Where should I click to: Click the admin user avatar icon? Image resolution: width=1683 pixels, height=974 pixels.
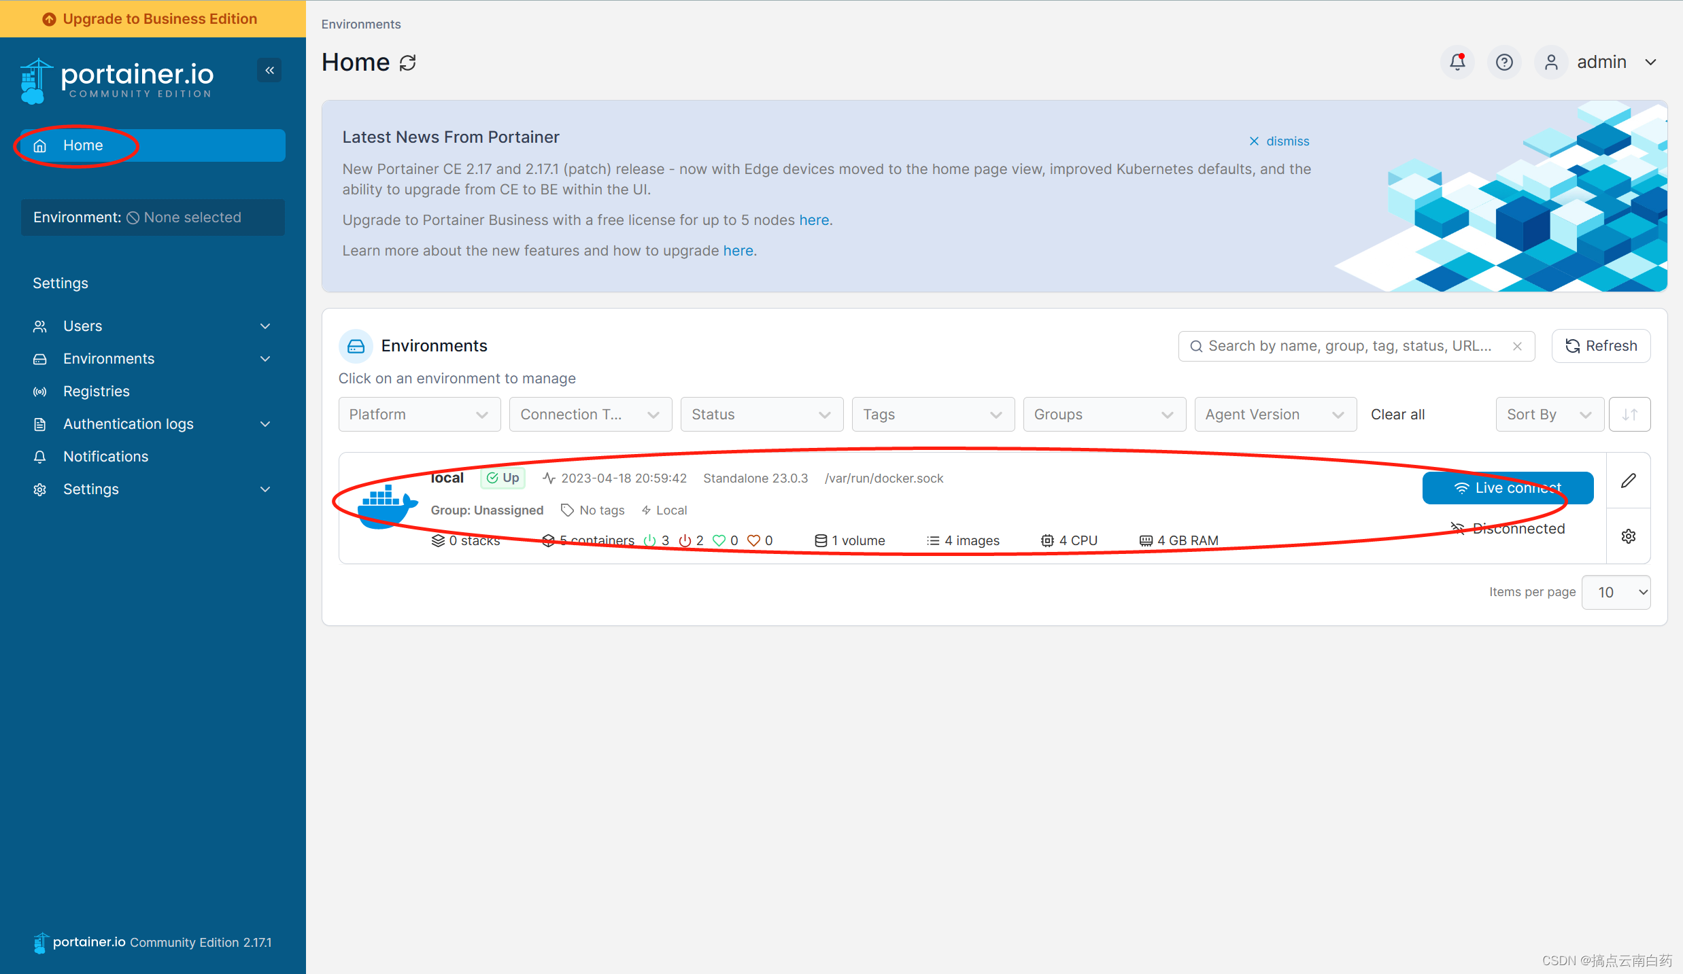click(1551, 63)
